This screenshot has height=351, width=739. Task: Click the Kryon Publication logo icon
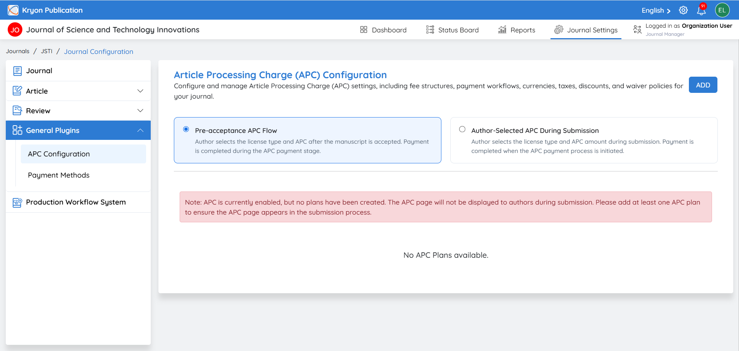click(x=13, y=10)
